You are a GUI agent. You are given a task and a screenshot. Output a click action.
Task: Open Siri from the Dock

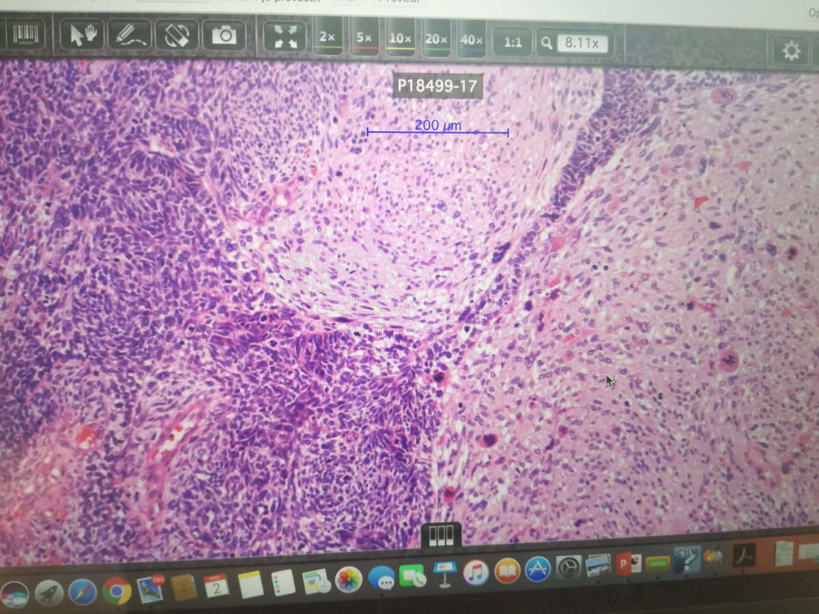[x=14, y=595]
